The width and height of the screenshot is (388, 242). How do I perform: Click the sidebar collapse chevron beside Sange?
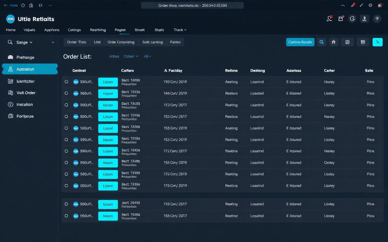click(53, 42)
